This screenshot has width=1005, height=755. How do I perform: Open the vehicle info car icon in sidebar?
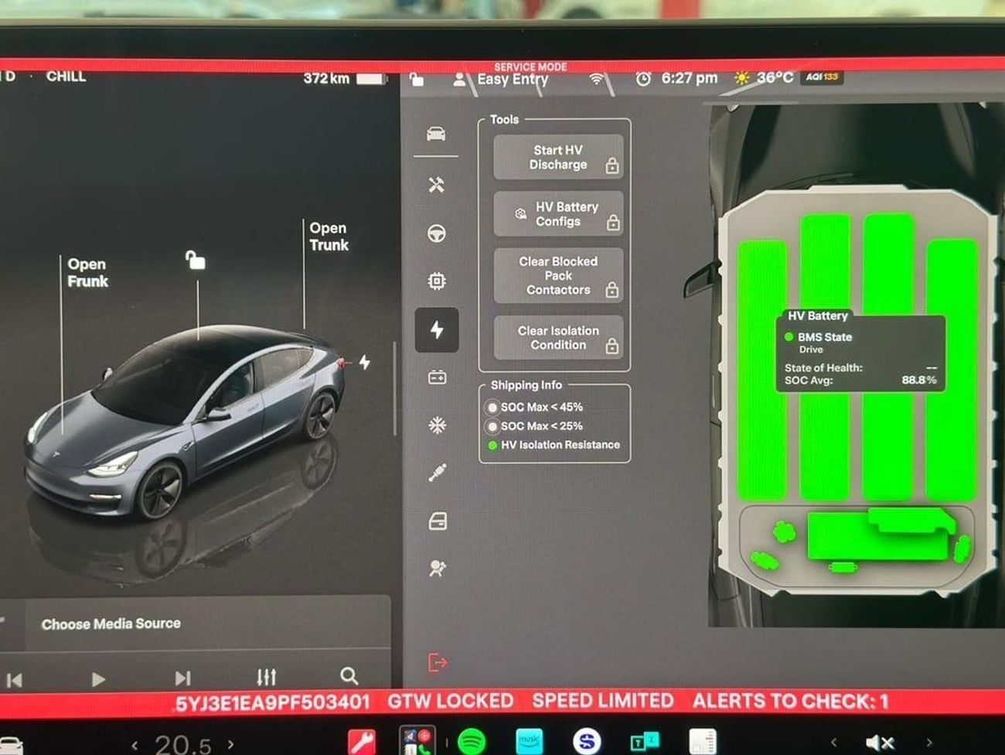point(436,134)
